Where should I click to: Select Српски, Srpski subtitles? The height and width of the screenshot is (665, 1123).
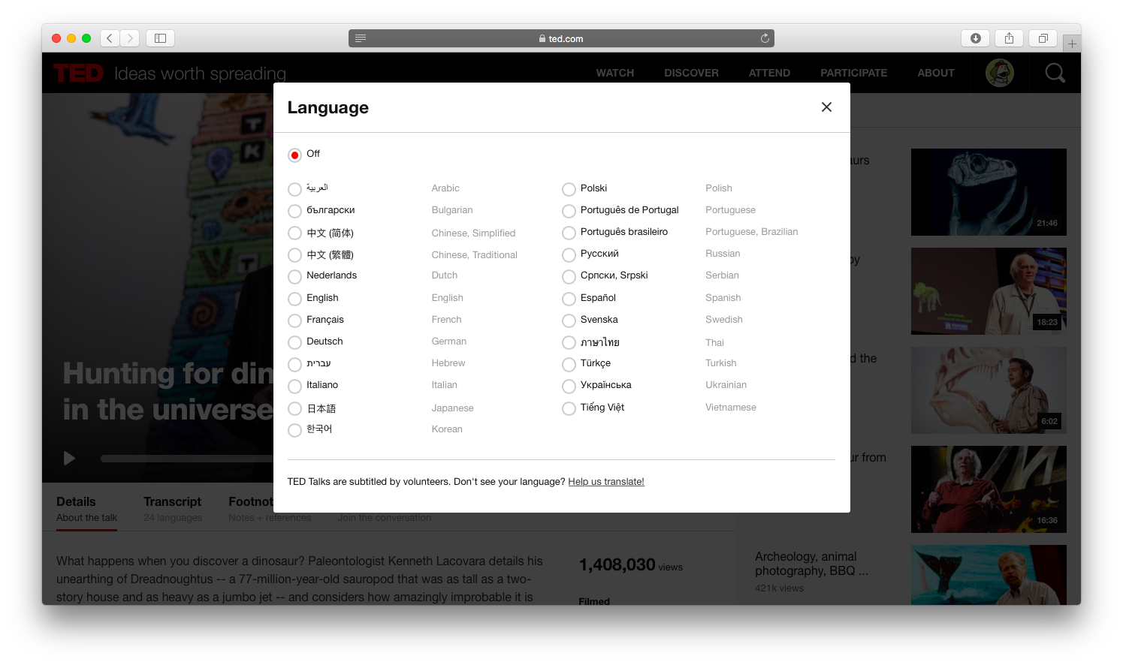569,277
